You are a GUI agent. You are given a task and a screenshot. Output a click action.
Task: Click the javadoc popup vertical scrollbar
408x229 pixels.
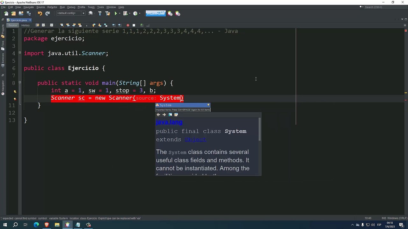[x=260, y=129]
